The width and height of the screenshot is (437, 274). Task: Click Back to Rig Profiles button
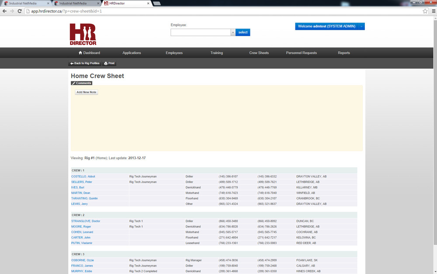pos(85,63)
